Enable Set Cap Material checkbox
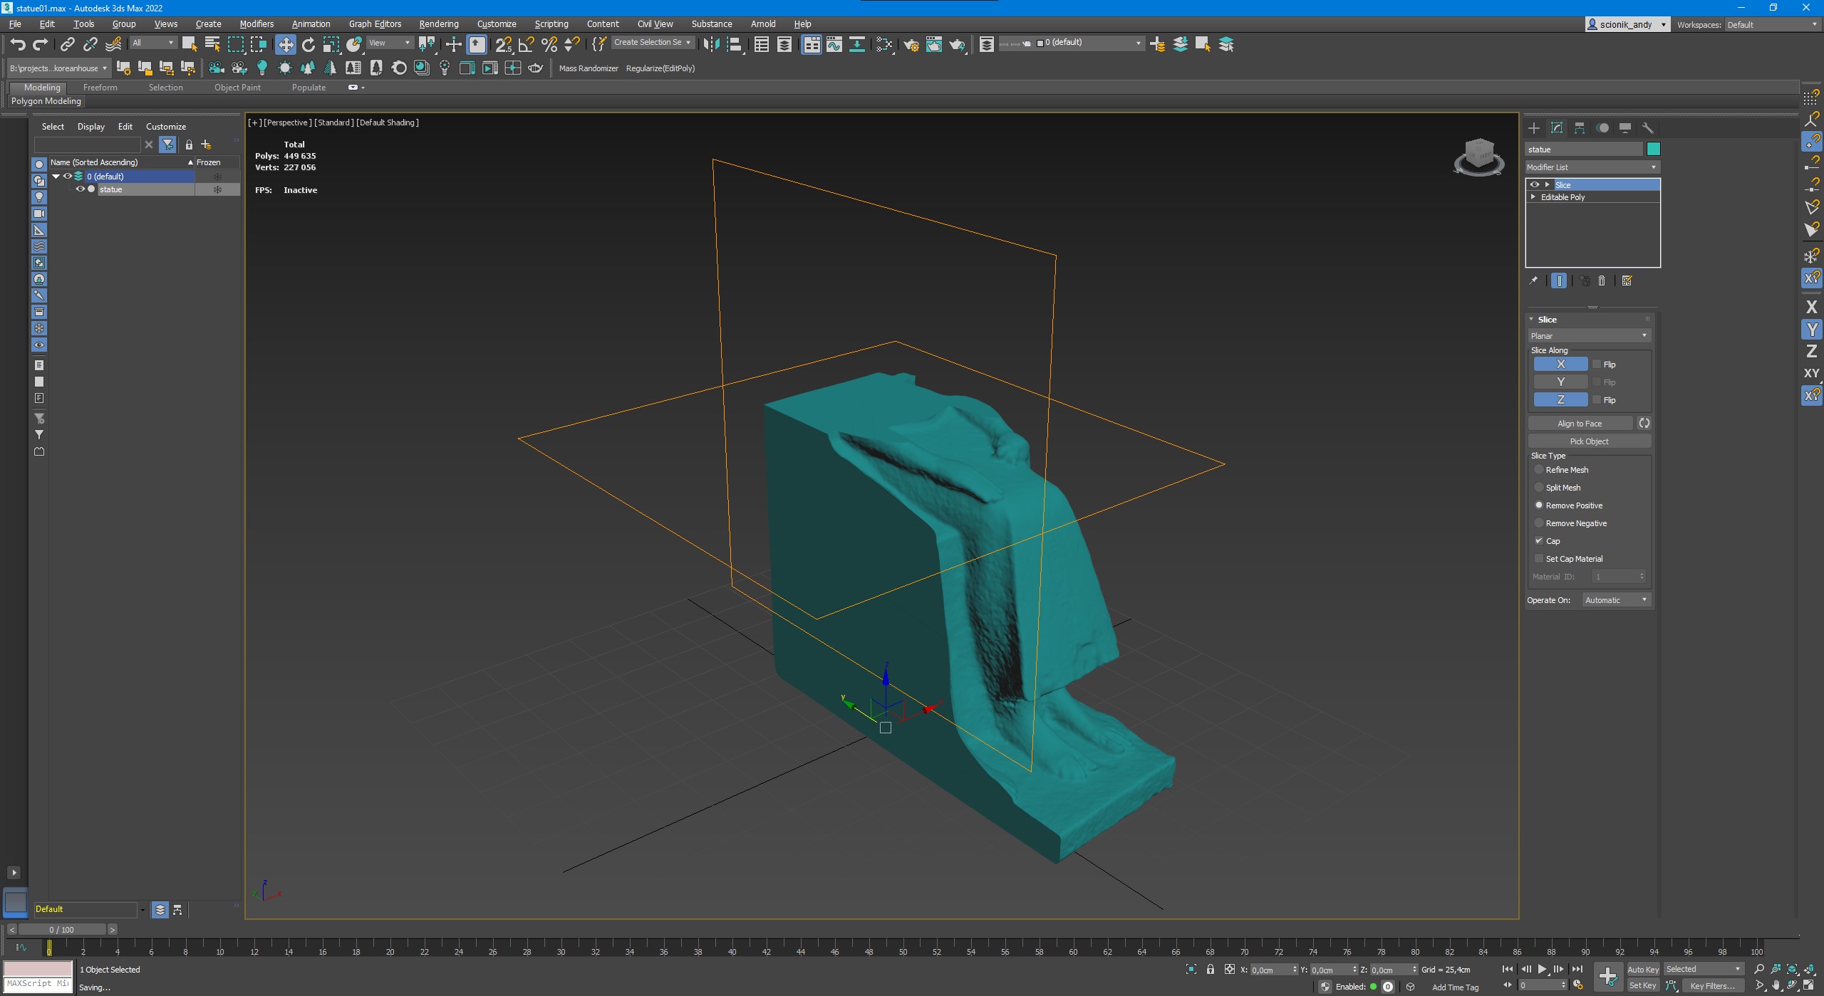1824x996 pixels. pyautogui.click(x=1539, y=558)
